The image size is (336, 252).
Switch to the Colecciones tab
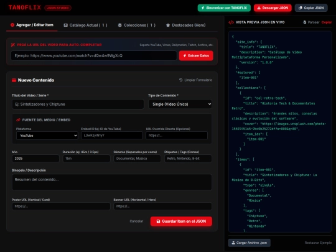pyautogui.click(x=137, y=26)
